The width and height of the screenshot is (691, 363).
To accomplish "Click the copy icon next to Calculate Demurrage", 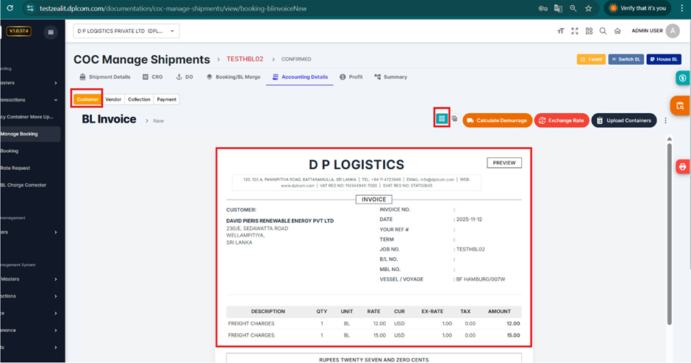I will (x=454, y=119).
